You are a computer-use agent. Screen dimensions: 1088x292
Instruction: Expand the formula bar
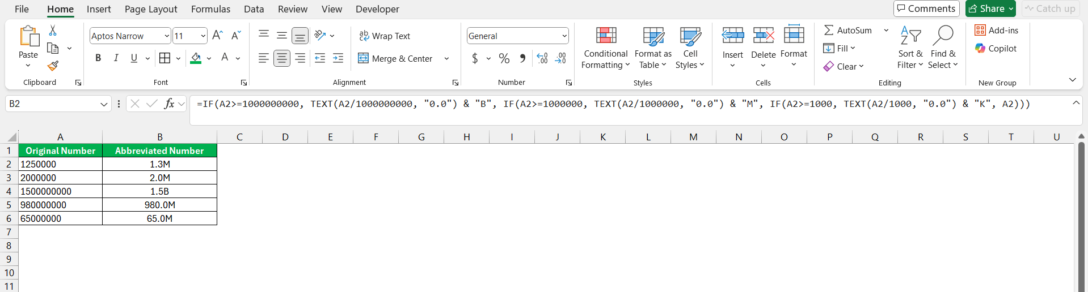pos(1076,102)
